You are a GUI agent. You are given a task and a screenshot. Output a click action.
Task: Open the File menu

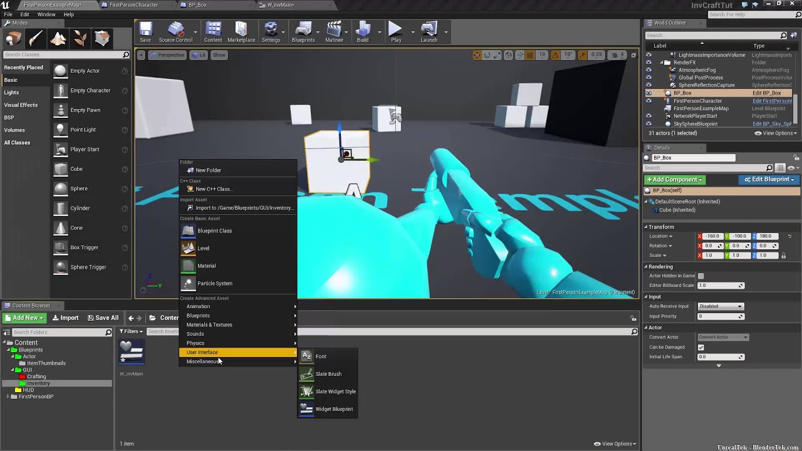coord(8,14)
